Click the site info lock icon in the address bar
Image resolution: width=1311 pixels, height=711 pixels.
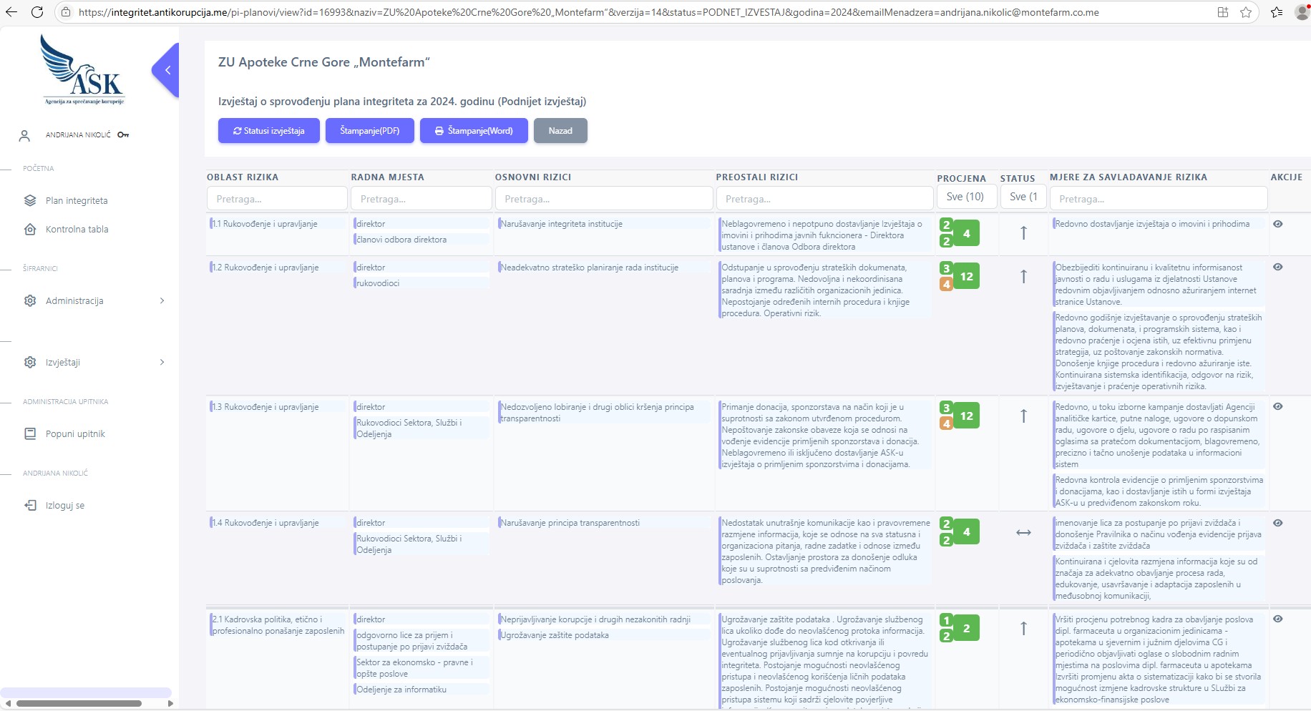[66, 12]
